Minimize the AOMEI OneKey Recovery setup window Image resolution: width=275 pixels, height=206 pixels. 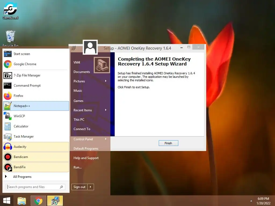tap(182, 47)
